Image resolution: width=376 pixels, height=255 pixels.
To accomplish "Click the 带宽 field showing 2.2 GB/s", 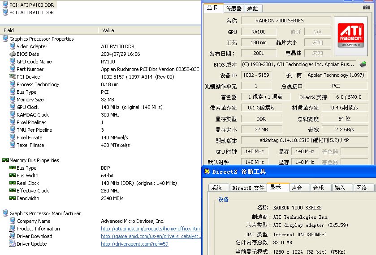I will click(345, 130).
